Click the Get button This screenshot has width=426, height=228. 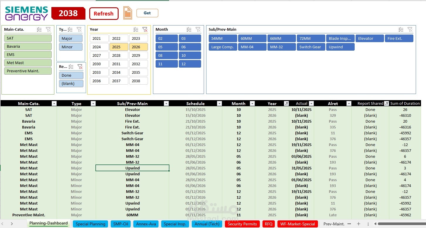pos(147,13)
